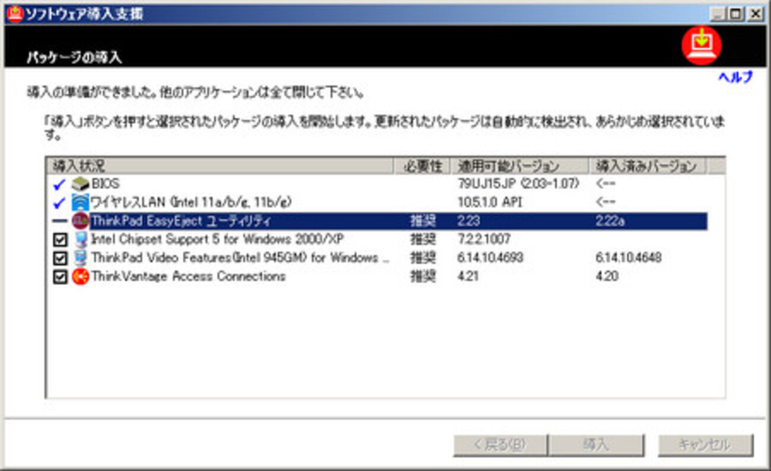The image size is (771, 471).
Task: Click the Intel Chipset Support package icon
Action: tap(80, 240)
